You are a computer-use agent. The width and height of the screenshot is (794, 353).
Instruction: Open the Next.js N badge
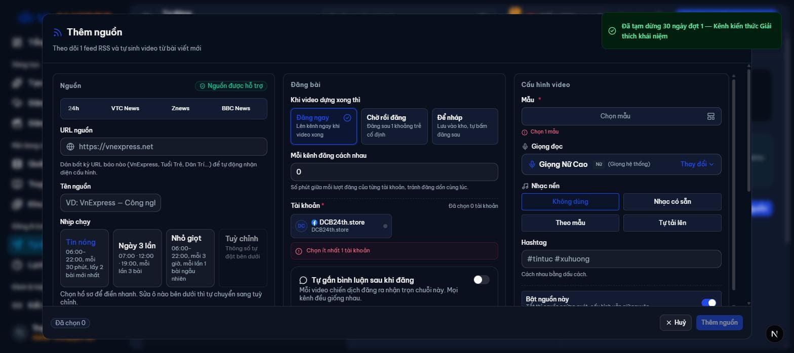click(x=774, y=334)
